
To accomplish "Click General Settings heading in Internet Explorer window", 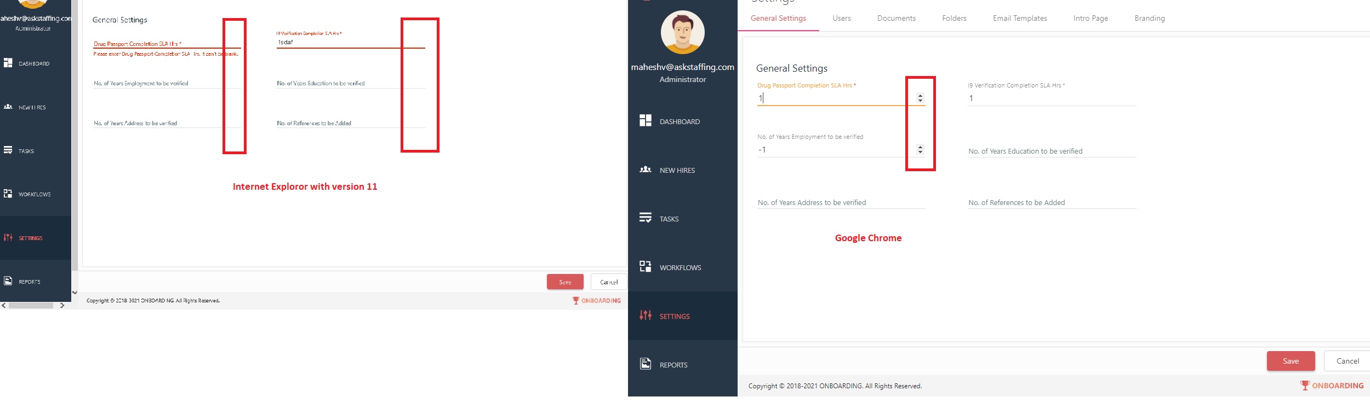I will click(120, 20).
